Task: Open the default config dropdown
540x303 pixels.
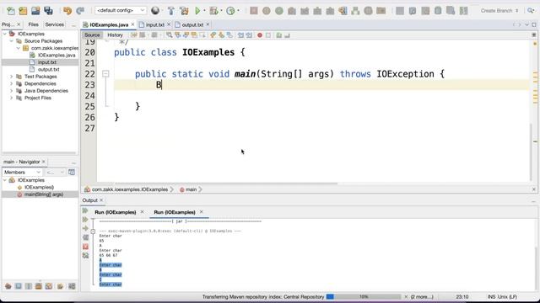Action: click(x=120, y=11)
